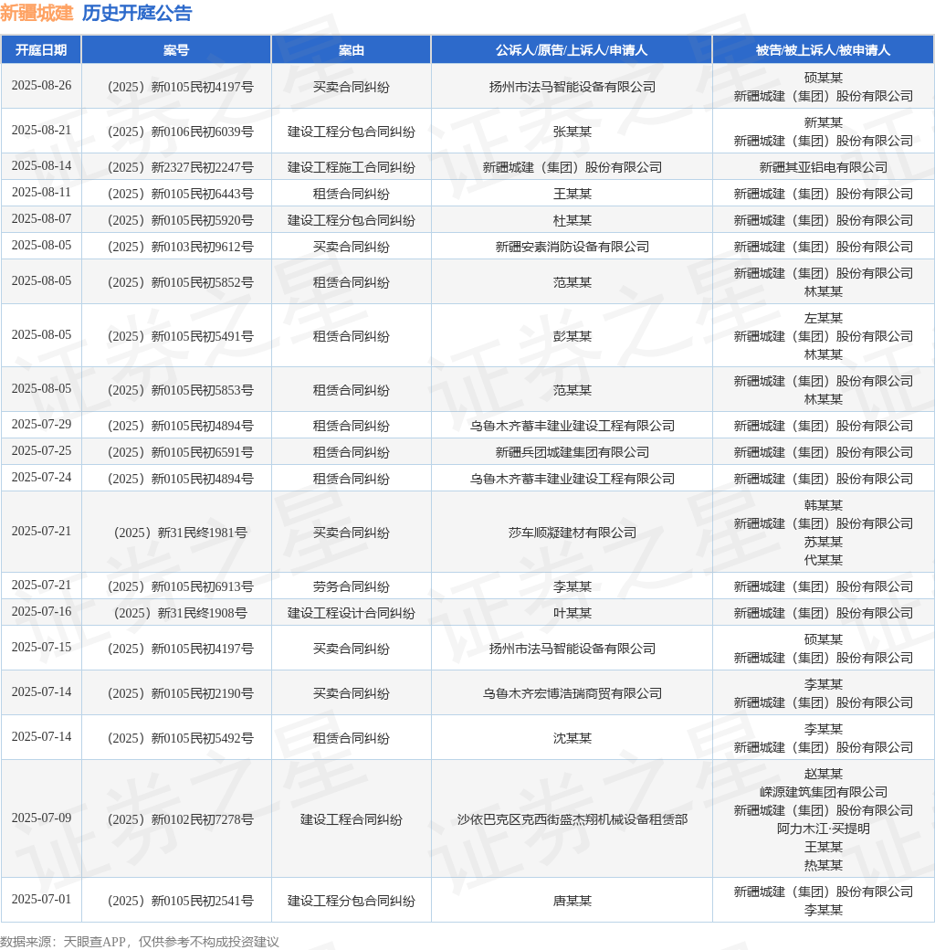Click 劳务合同纠纷 cause cell
935x950 pixels.
pyautogui.click(x=352, y=586)
